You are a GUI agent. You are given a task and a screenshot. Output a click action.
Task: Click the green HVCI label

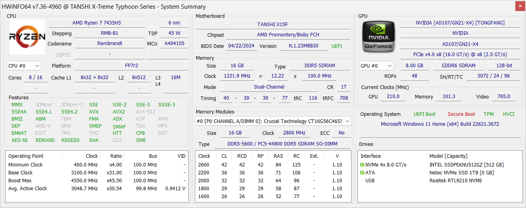[509, 114]
